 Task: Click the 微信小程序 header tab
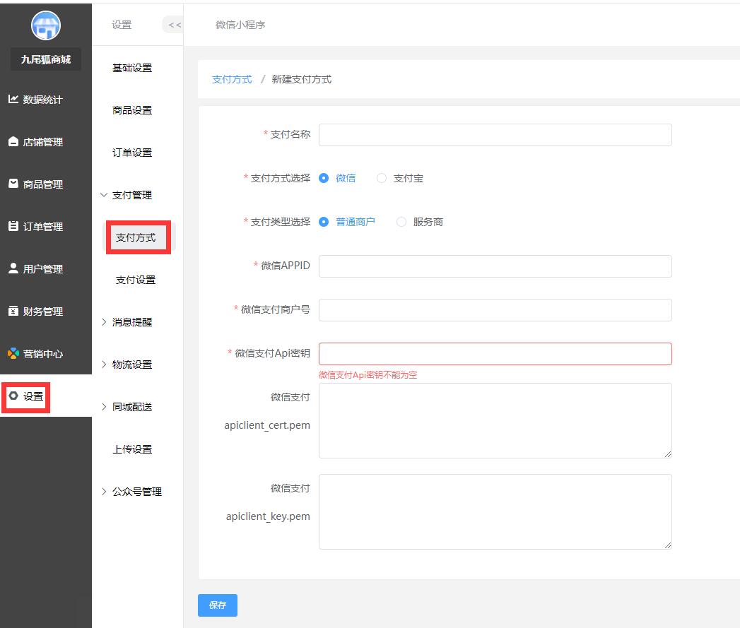point(240,25)
